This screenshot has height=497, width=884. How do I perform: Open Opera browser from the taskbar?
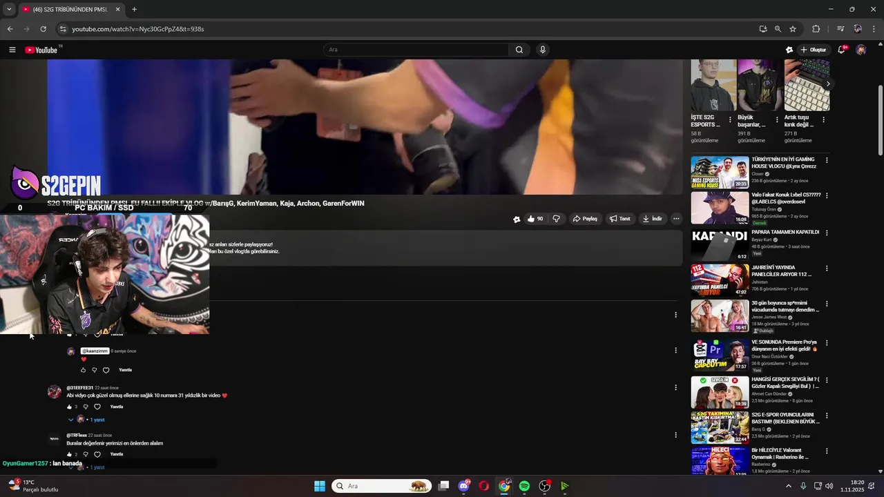(484, 486)
